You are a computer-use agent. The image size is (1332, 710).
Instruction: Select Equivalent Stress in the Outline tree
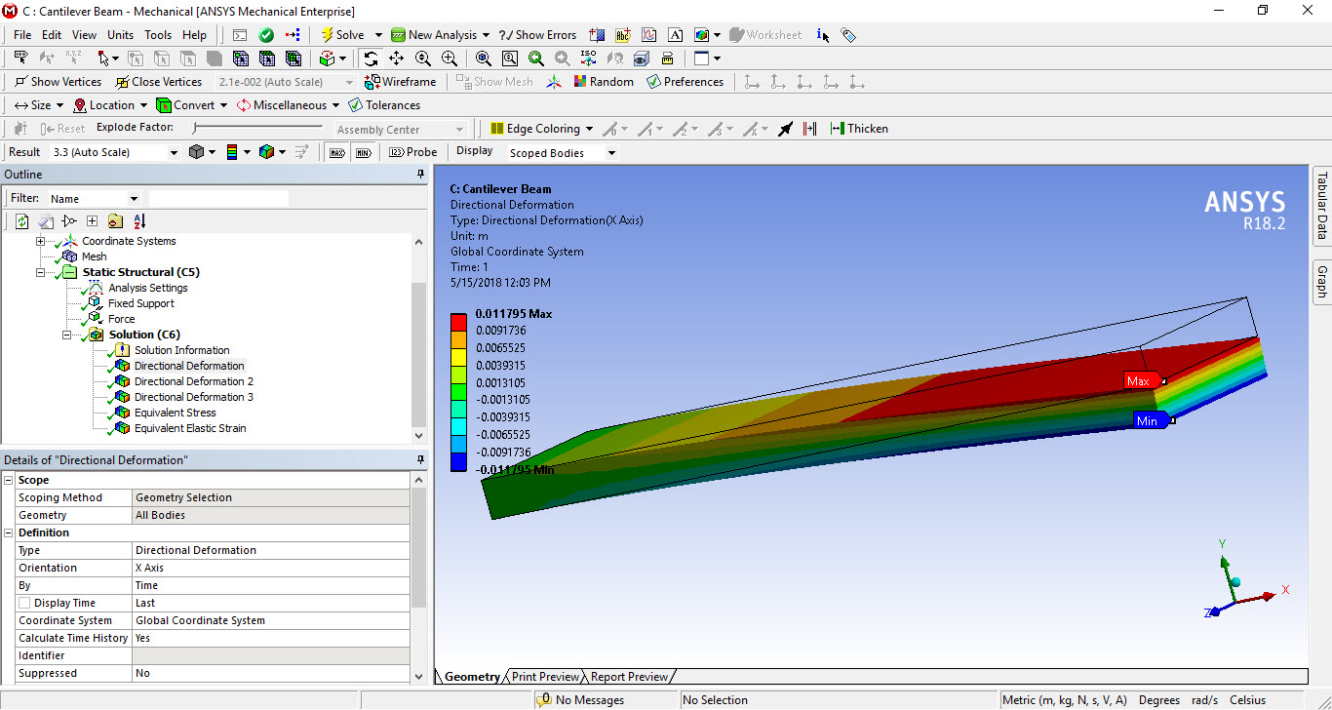[175, 413]
